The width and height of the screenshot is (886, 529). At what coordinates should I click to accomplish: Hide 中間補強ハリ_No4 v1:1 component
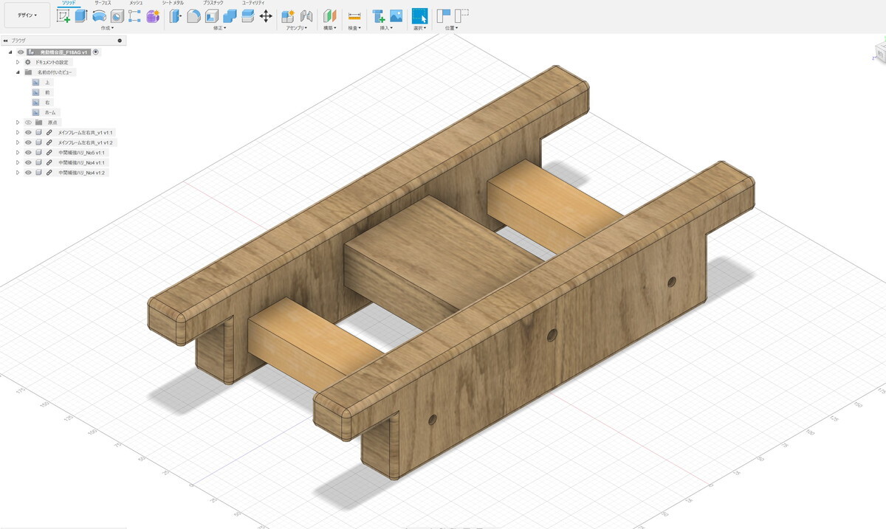(28, 162)
